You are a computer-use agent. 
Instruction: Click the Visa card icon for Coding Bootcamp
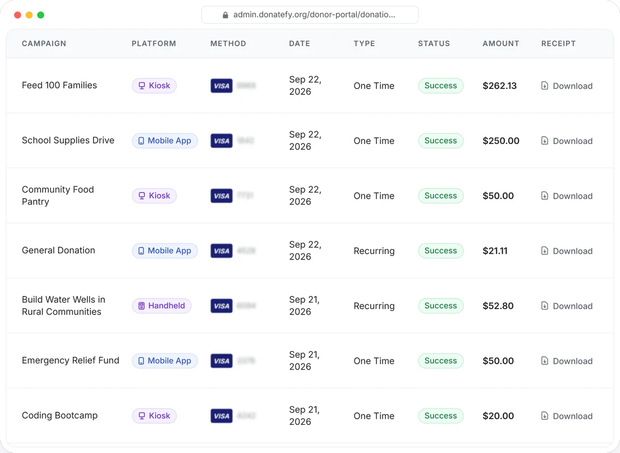coord(222,415)
